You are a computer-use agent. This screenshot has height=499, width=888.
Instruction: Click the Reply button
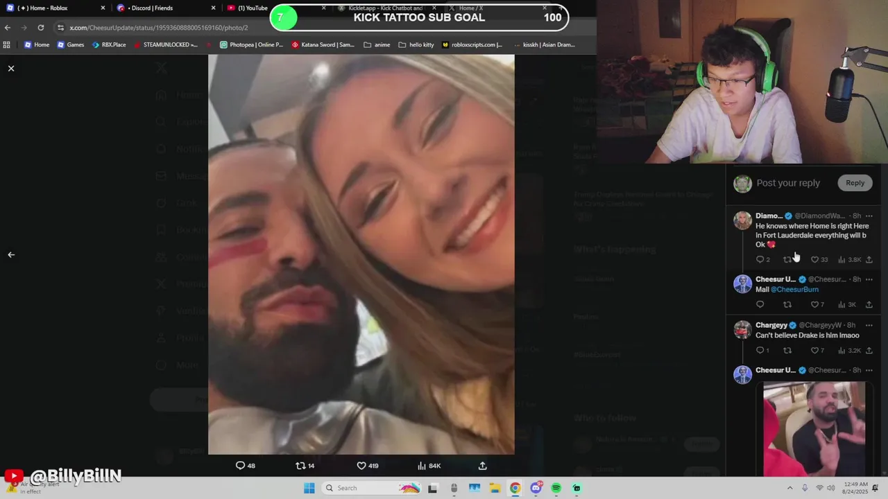tap(855, 183)
